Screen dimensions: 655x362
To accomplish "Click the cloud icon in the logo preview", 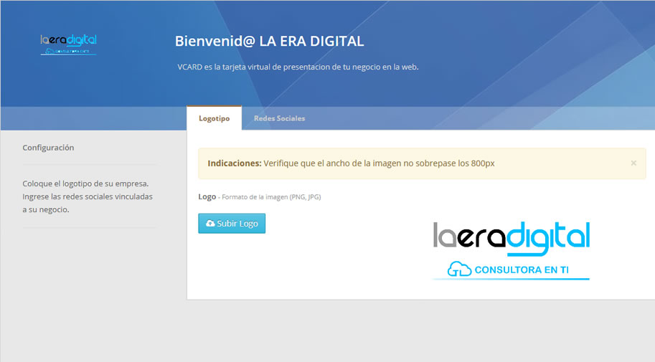I will click(459, 270).
